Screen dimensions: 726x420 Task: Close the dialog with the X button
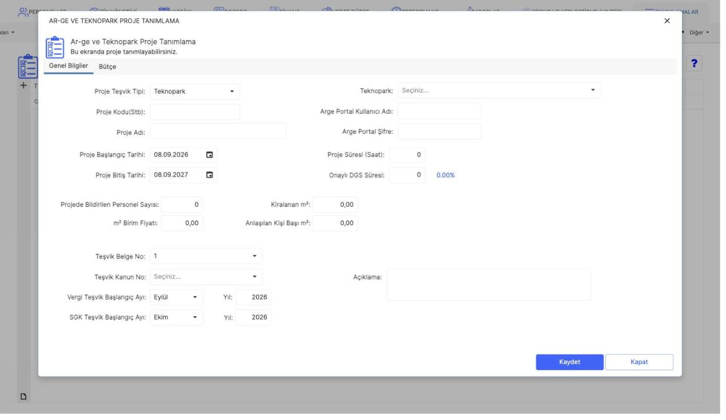pos(667,21)
